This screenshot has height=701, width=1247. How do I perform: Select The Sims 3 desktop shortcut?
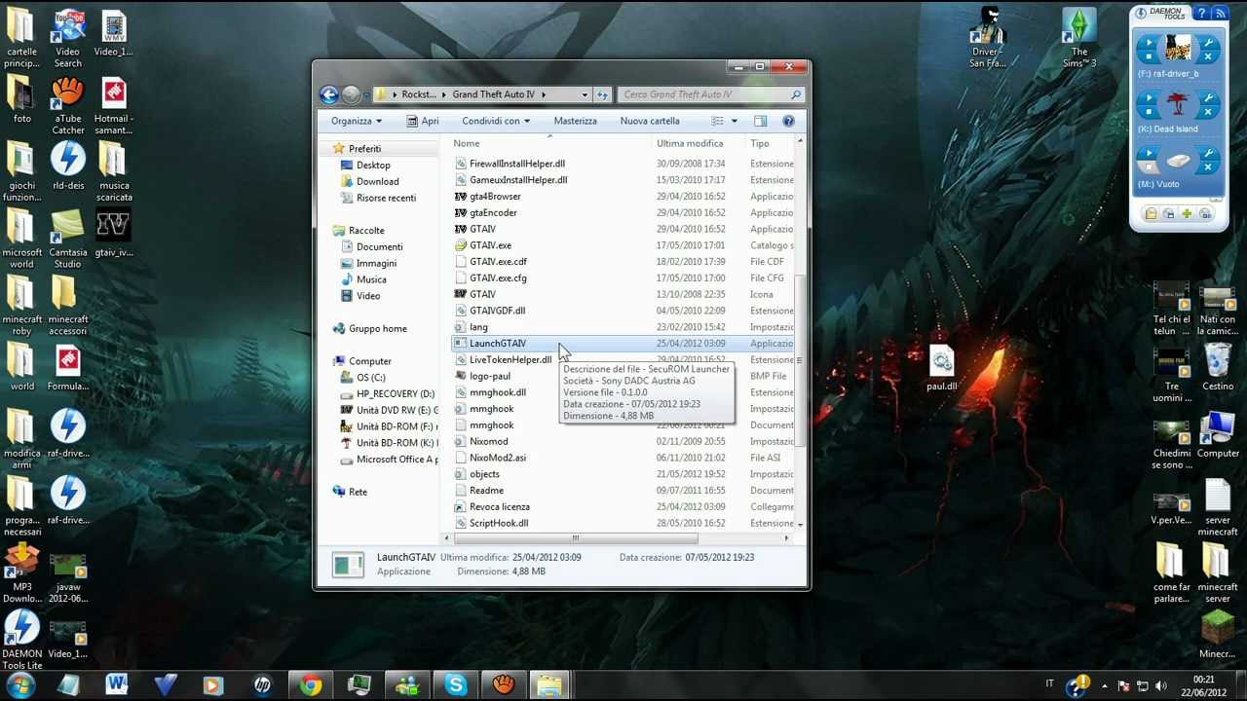coord(1079,39)
